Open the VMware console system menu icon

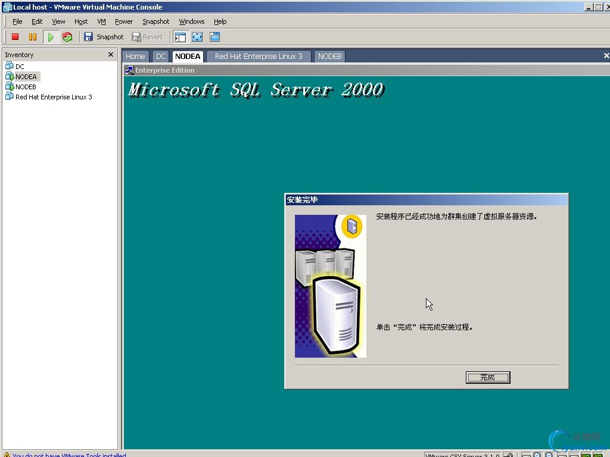[7, 7]
